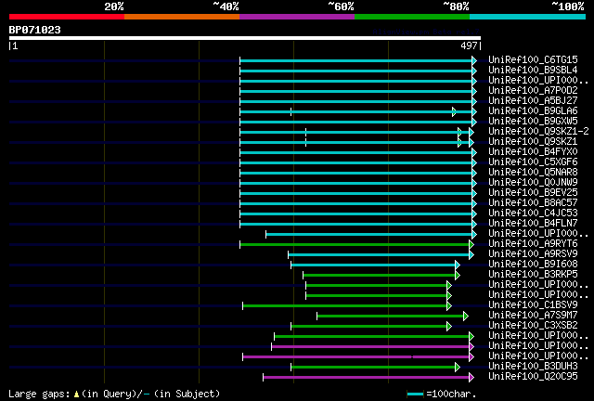Click the magenta alignment bar for Q20C95

pyautogui.click(x=367, y=377)
